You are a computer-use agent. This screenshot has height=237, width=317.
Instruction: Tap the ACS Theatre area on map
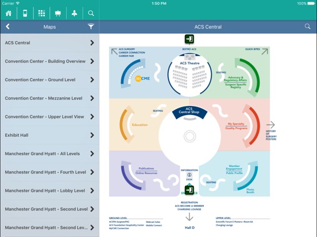tap(190, 75)
